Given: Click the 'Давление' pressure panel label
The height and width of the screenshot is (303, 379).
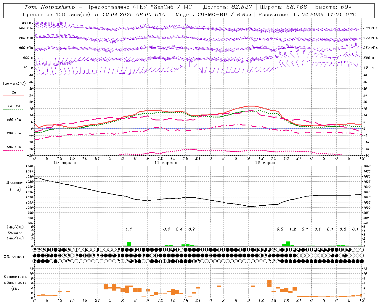Looking at the screenshot, I should coord(15,183).
